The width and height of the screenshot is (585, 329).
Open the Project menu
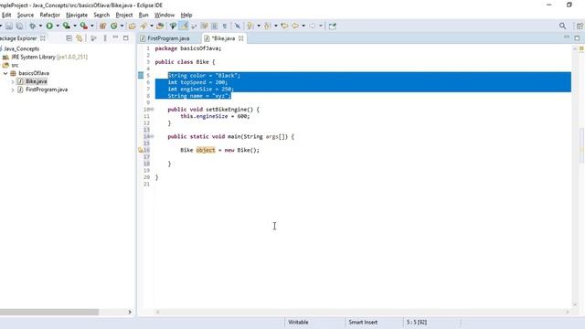124,15
